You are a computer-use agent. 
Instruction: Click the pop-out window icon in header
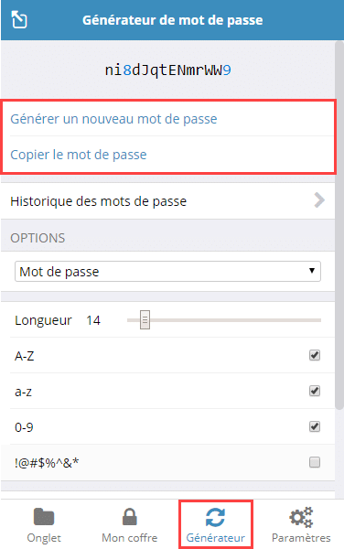(19, 19)
